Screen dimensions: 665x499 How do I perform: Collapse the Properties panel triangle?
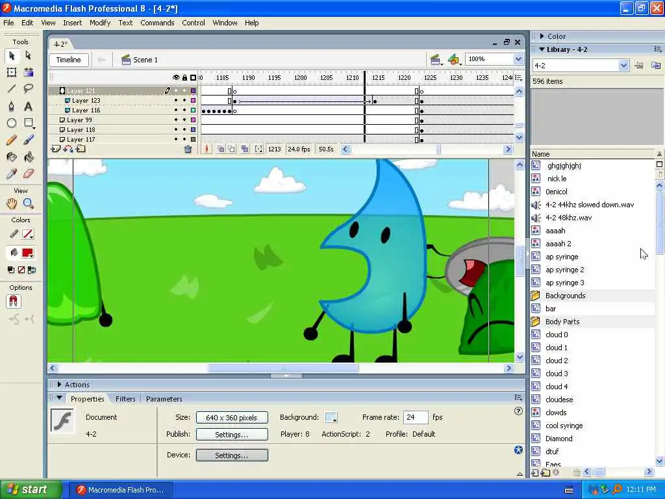59,398
